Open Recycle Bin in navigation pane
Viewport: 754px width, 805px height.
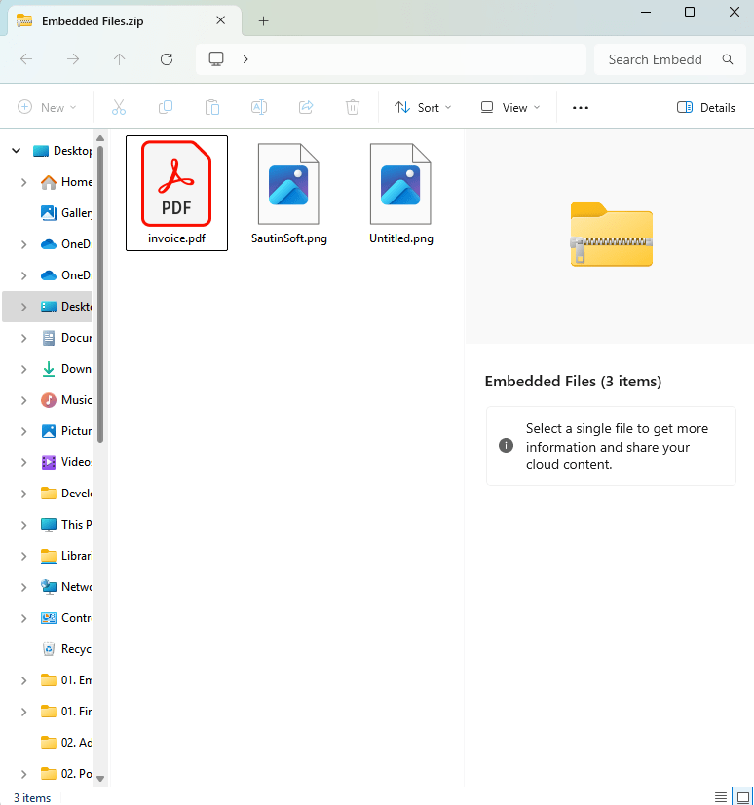point(65,649)
